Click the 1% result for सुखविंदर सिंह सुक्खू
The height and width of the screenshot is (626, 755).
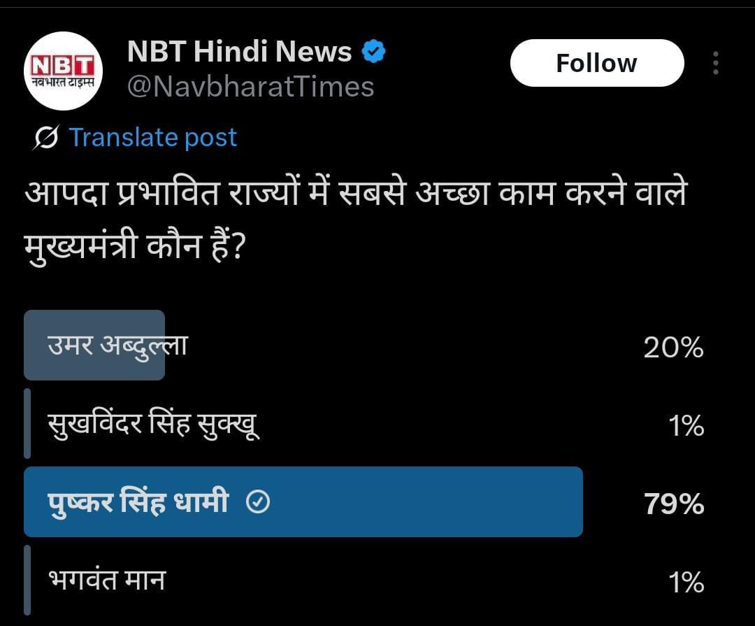(x=686, y=425)
